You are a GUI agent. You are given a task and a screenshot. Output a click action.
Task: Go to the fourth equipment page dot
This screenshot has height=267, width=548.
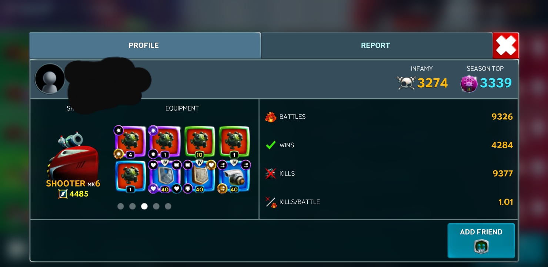(156, 206)
